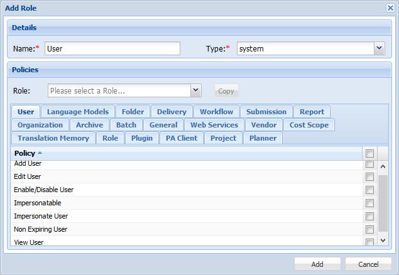Show the Web Services tab
399x275 pixels.
[214, 125]
